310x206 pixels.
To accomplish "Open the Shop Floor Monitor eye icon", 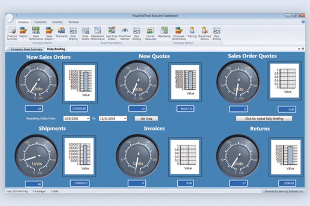I will pyautogui.click(x=125, y=33).
